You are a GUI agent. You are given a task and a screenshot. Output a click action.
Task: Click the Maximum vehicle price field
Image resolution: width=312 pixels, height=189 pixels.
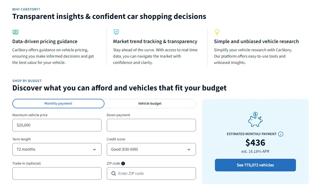tap(57, 125)
